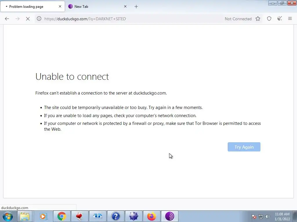297x222 pixels.
Task: Minimize the Tor Browser window
Action: click(x=273, y=3)
